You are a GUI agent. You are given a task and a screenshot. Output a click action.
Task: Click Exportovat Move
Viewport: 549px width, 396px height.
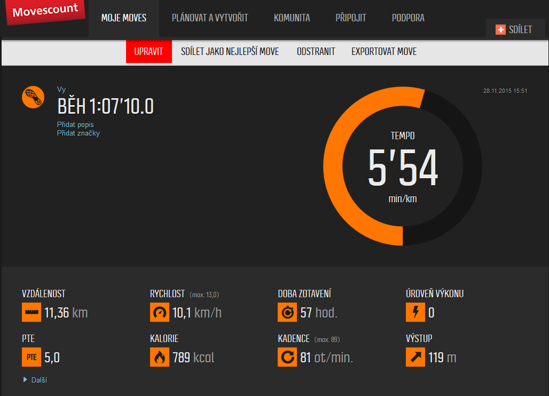[384, 52]
